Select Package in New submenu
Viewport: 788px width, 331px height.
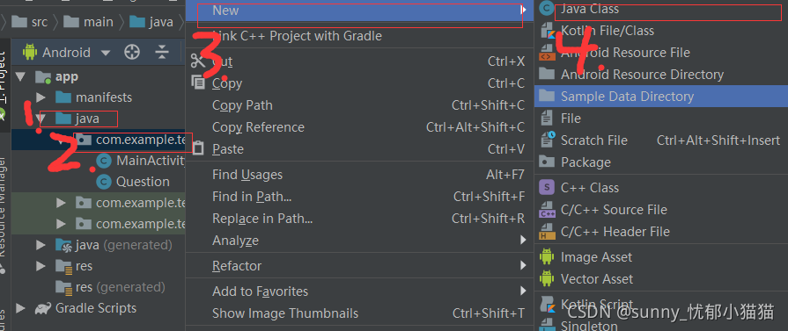(661, 162)
